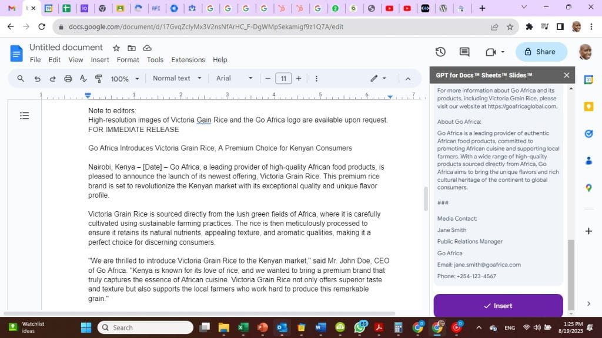Open the zoom 100% dropdown
This screenshot has height=338, width=602.
(125, 79)
